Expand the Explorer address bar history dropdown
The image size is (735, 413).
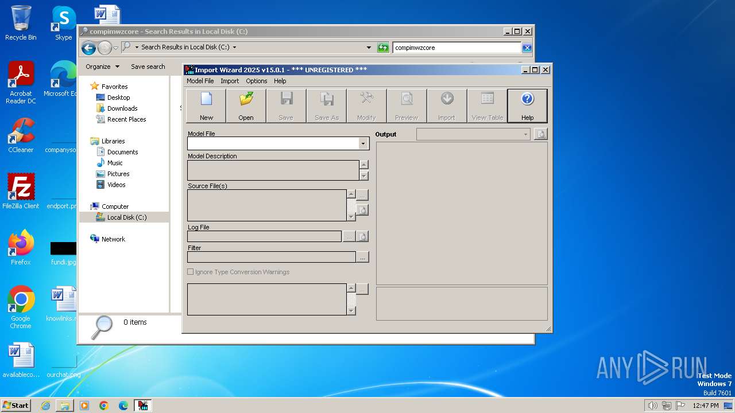coord(369,48)
